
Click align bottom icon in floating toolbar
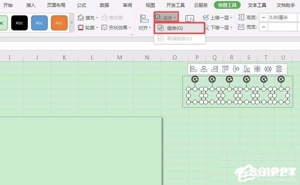tap(247, 69)
